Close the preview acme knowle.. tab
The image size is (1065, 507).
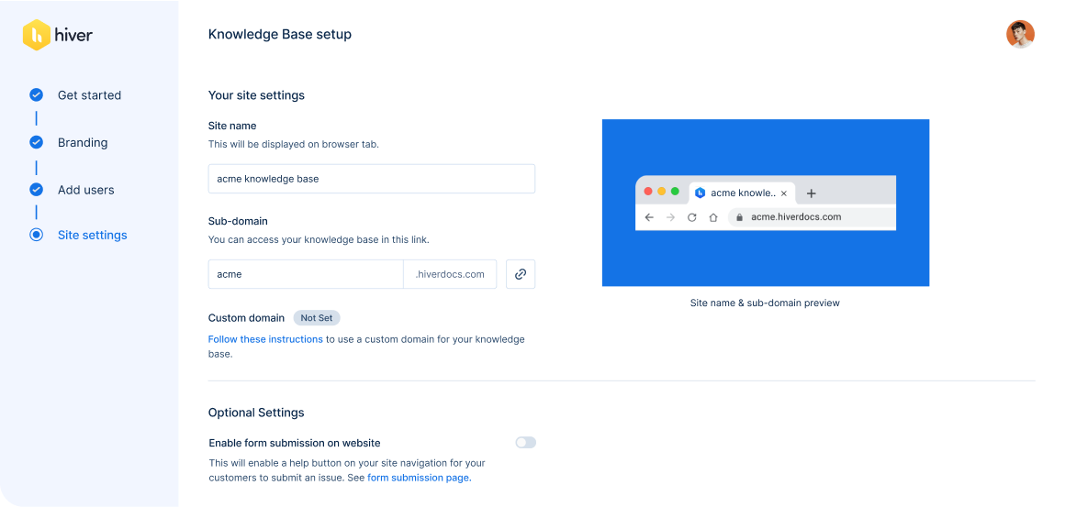pyautogui.click(x=784, y=193)
